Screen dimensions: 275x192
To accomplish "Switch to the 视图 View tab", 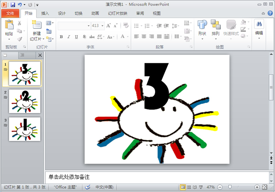I will pyautogui.click(x=157, y=13).
